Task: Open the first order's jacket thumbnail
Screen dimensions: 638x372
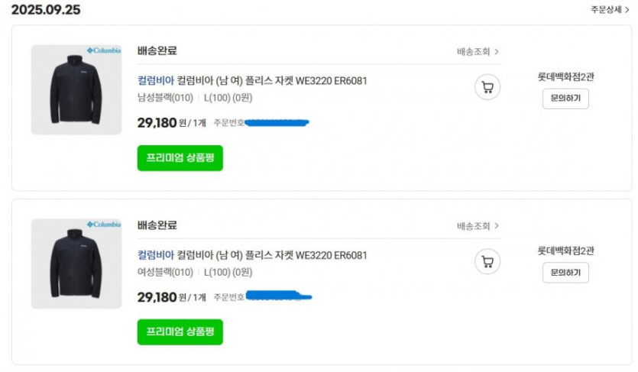Action: [x=76, y=90]
